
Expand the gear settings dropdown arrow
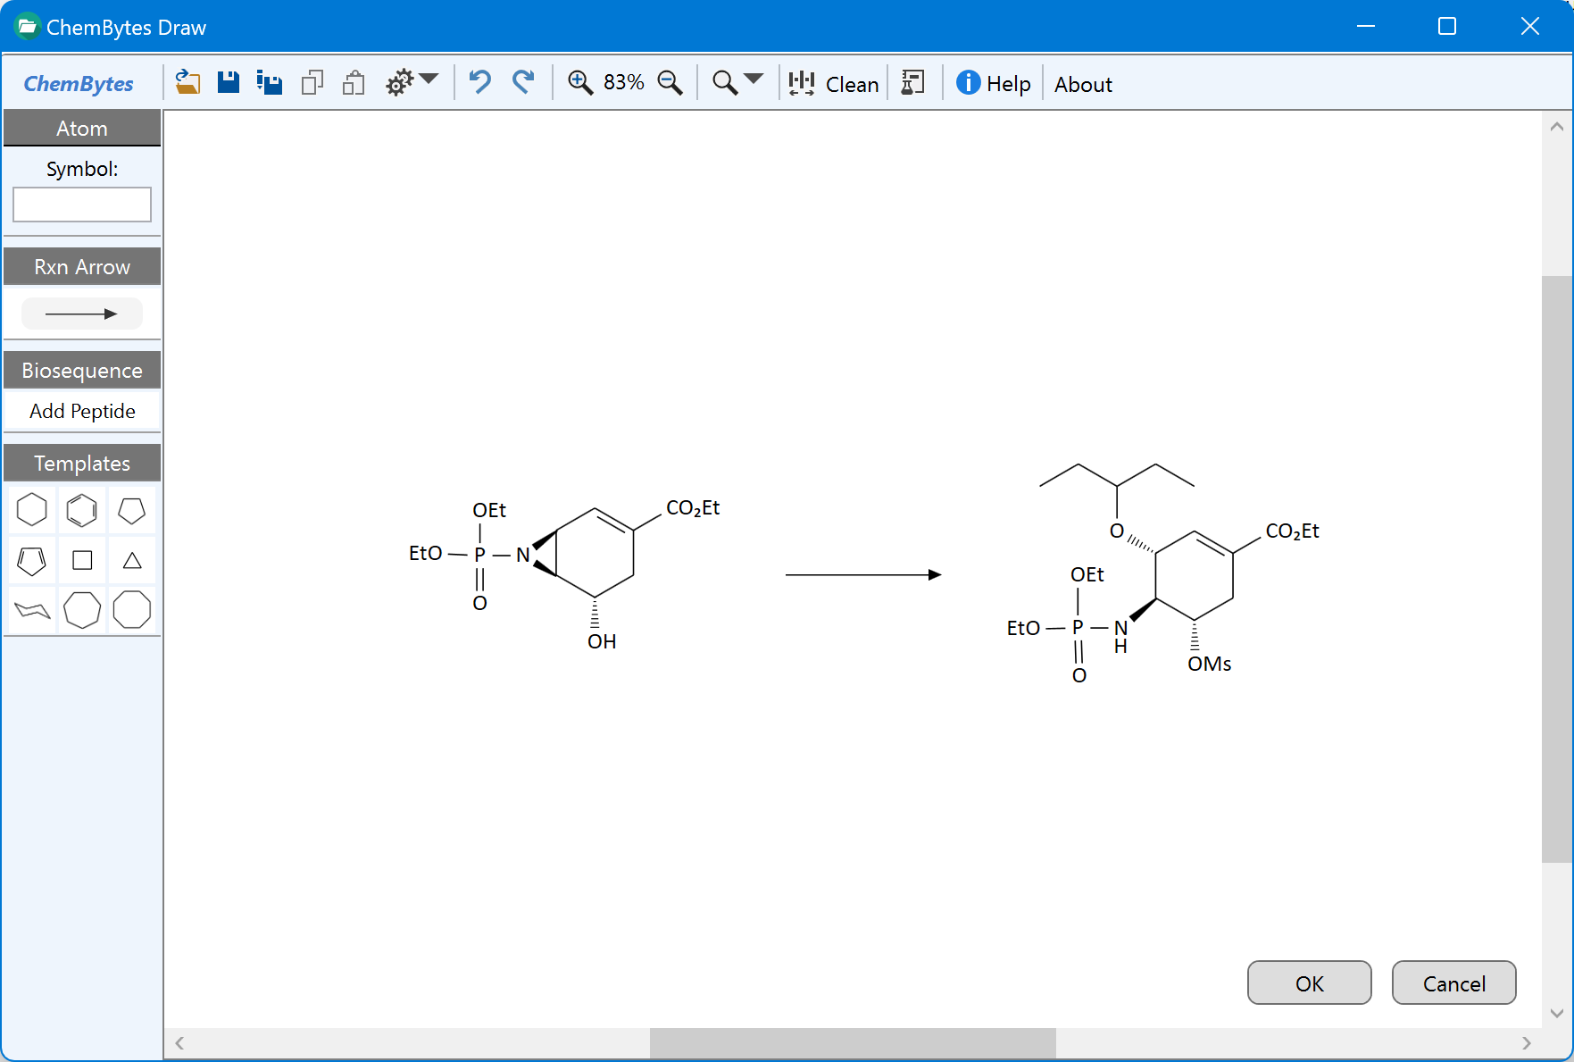click(429, 79)
